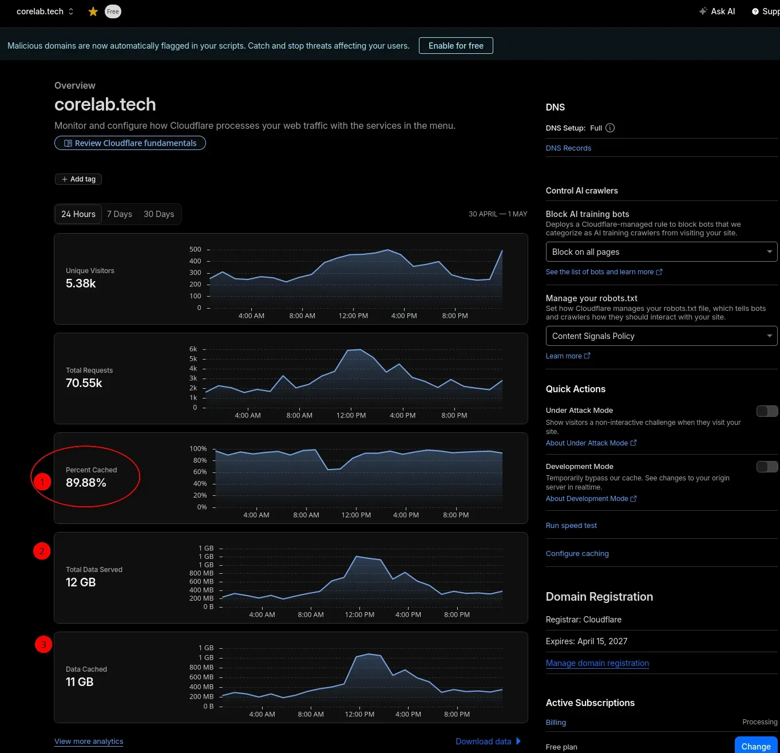Click Learn more link under robots.txt

pos(568,356)
